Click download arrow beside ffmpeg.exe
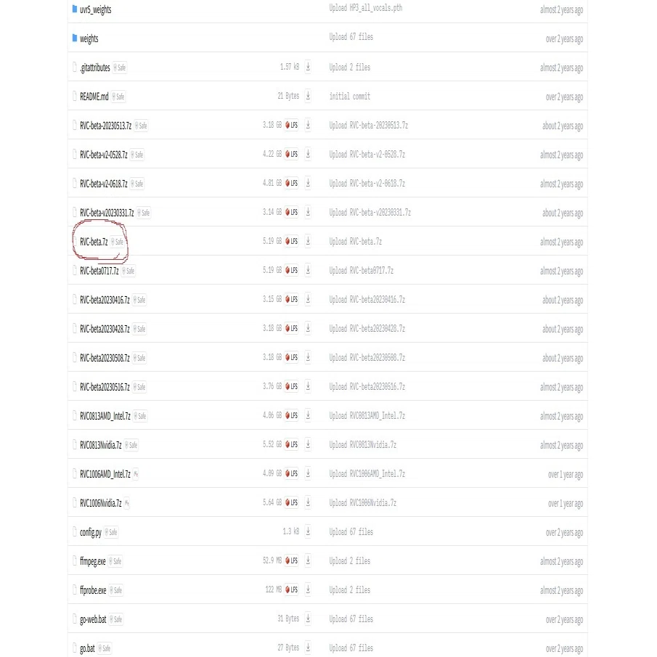The width and height of the screenshot is (657, 657). coord(308,560)
